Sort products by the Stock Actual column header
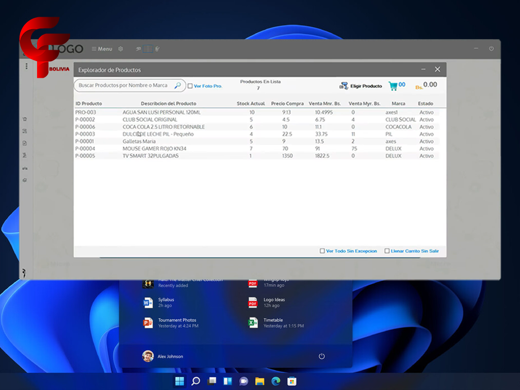 251,104
